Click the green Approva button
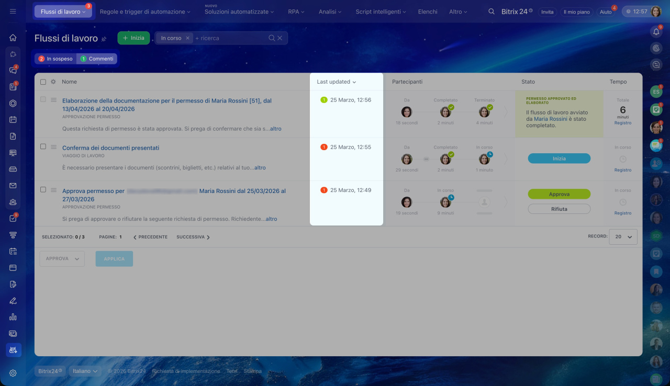This screenshot has height=386, width=670. click(x=559, y=194)
